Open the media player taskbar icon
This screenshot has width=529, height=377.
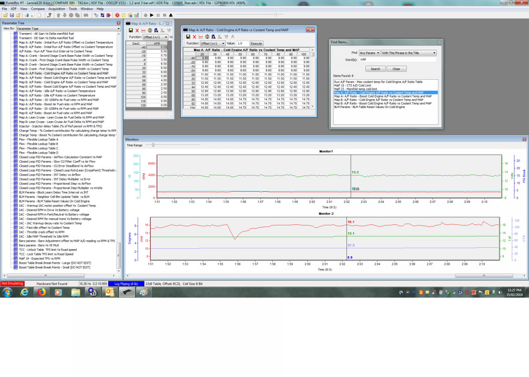(x=58, y=292)
